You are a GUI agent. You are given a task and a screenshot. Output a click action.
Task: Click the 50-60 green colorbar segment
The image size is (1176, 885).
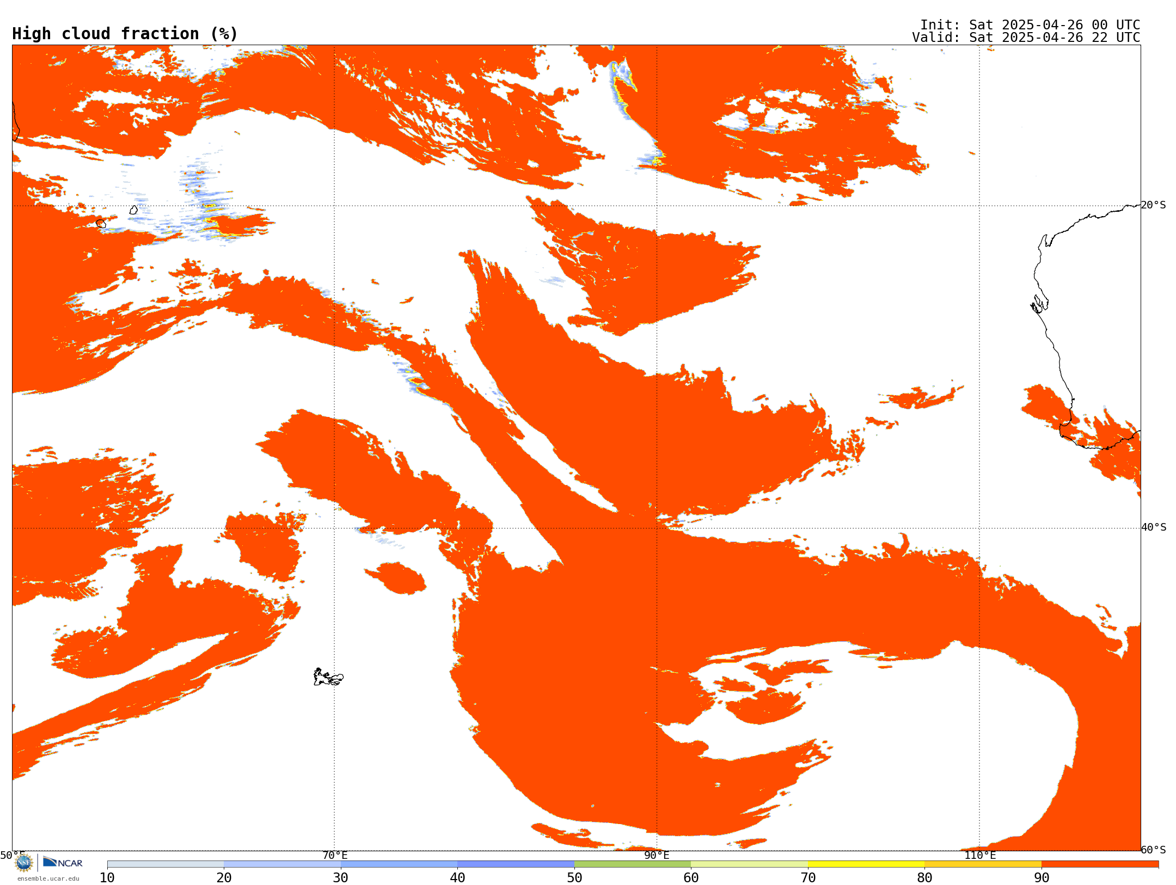(633, 864)
